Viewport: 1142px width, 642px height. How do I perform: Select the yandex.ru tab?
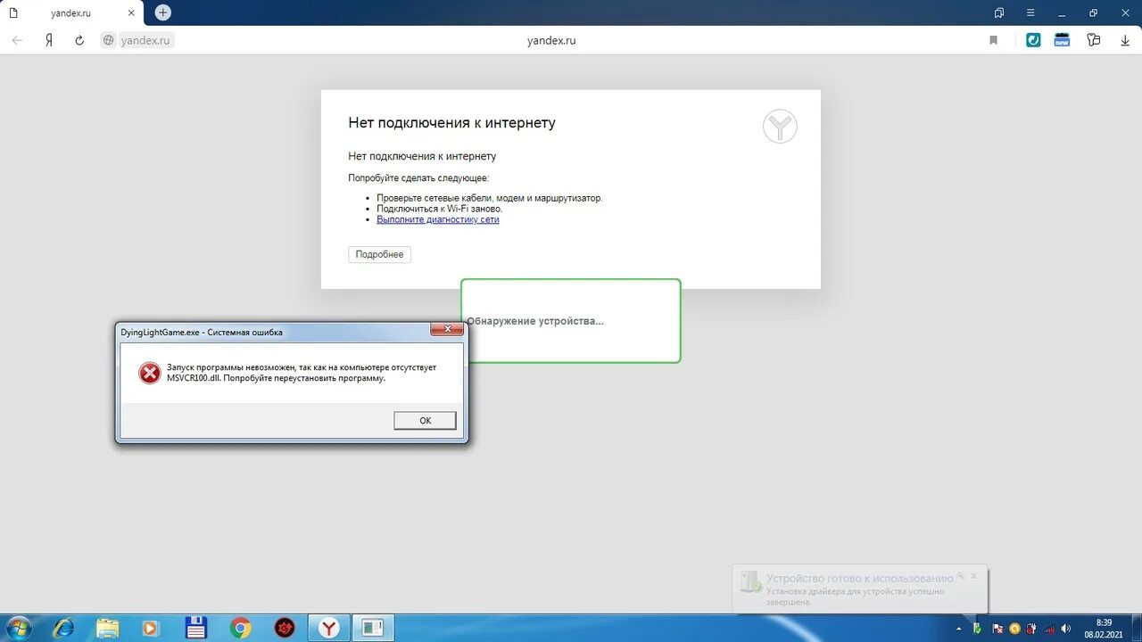click(71, 13)
